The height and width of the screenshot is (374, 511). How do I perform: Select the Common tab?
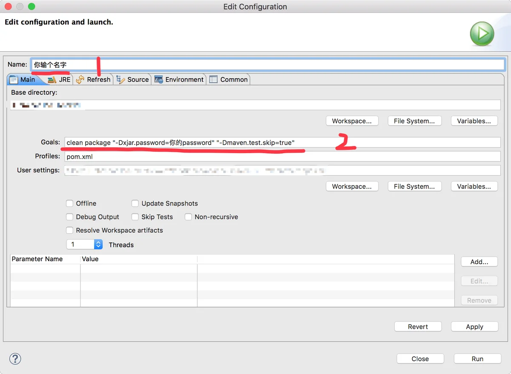(x=228, y=80)
